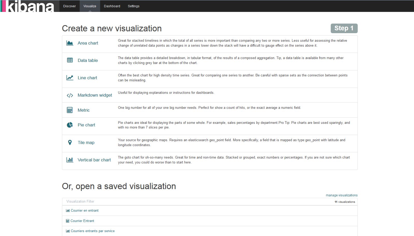Click the Data table grid icon
The height and width of the screenshot is (236, 414).
(70, 60)
